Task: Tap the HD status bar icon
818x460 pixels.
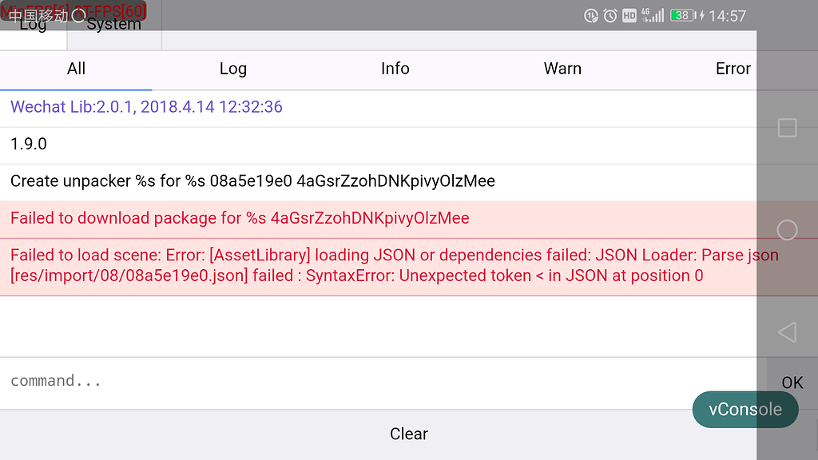Action: pos(629,15)
